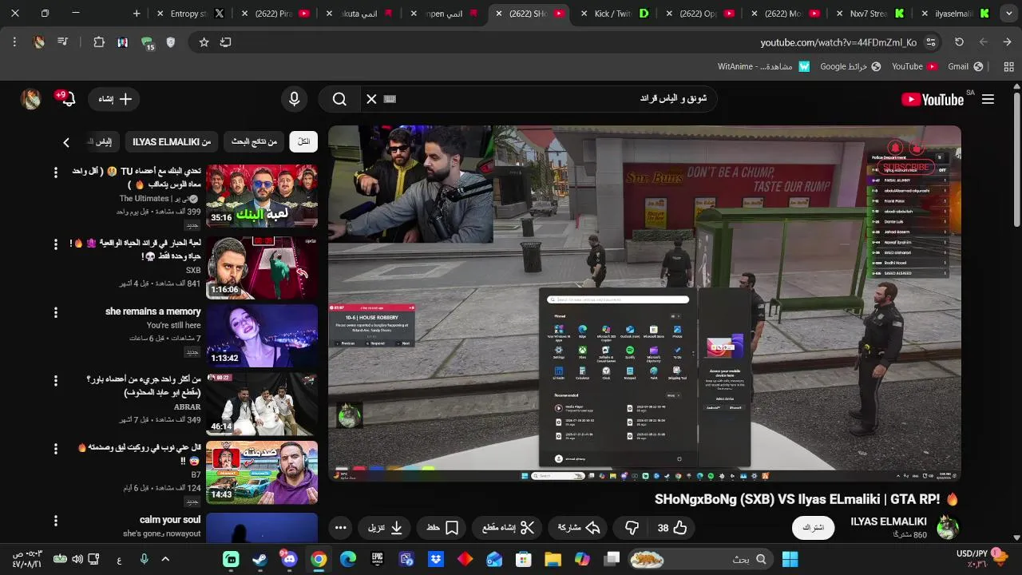The width and height of the screenshot is (1022, 575).
Task: Open Discord from taskbar
Action: point(288,559)
